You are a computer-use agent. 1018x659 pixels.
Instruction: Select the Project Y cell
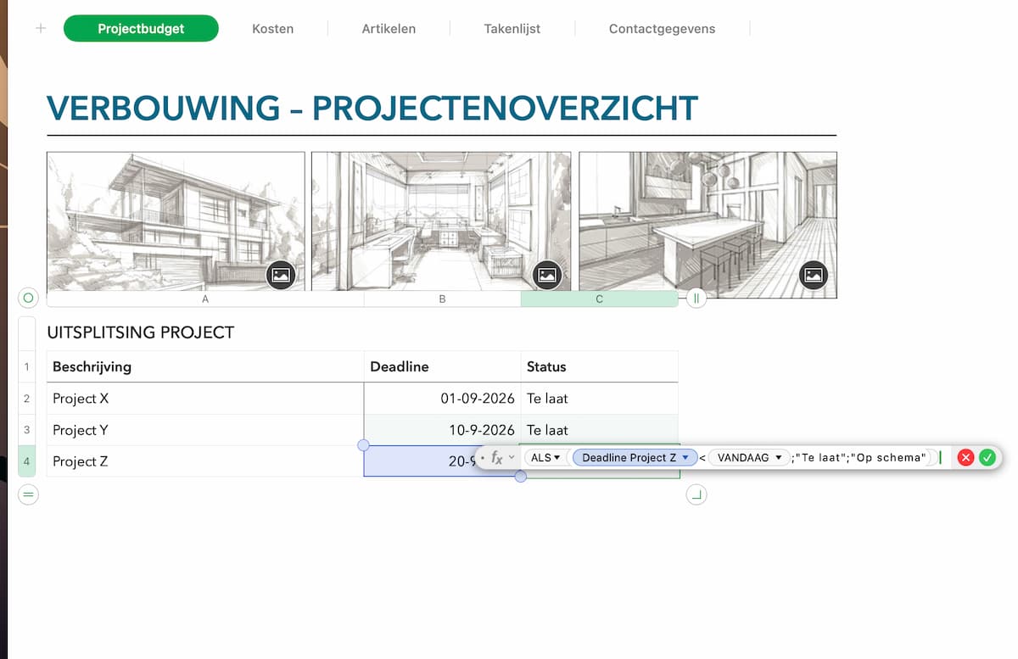click(205, 430)
